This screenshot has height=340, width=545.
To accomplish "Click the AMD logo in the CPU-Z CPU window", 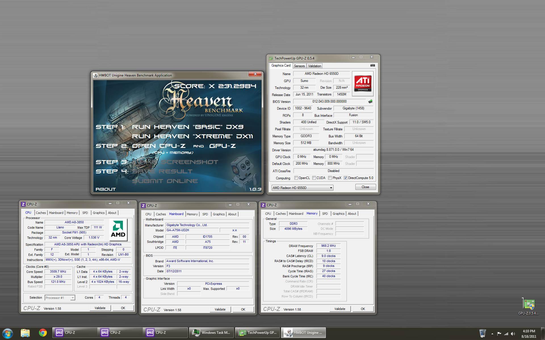I will pyautogui.click(x=118, y=229).
